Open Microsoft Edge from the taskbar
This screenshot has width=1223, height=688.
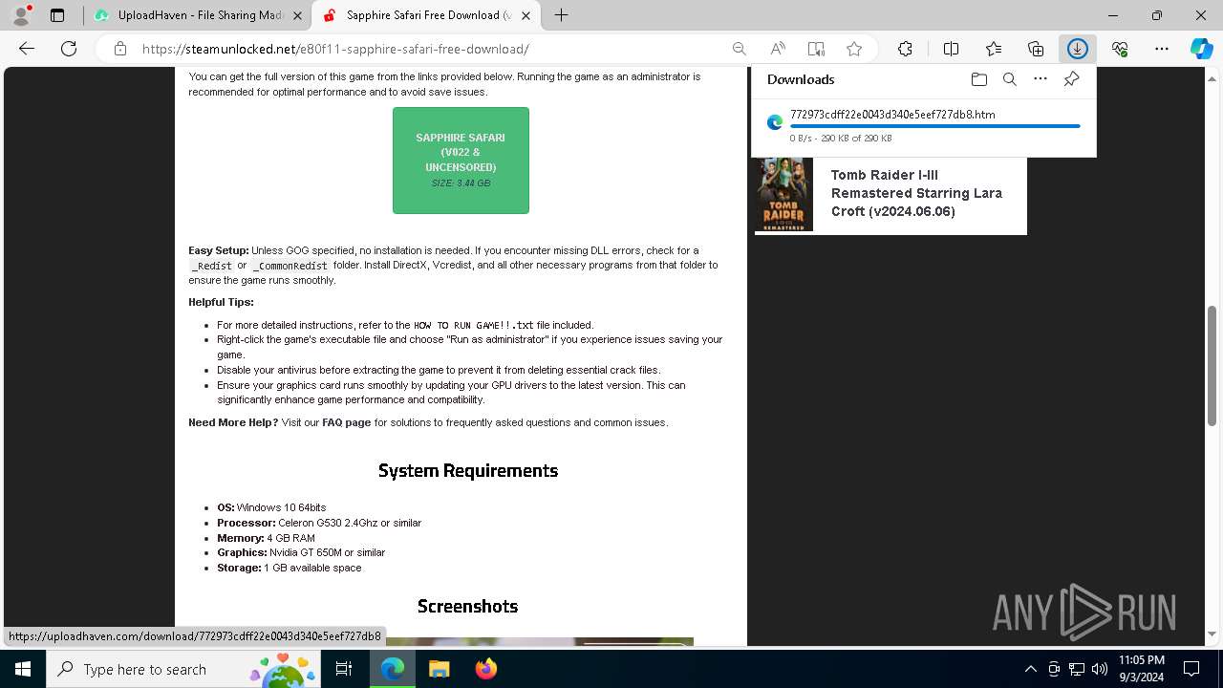pos(393,669)
